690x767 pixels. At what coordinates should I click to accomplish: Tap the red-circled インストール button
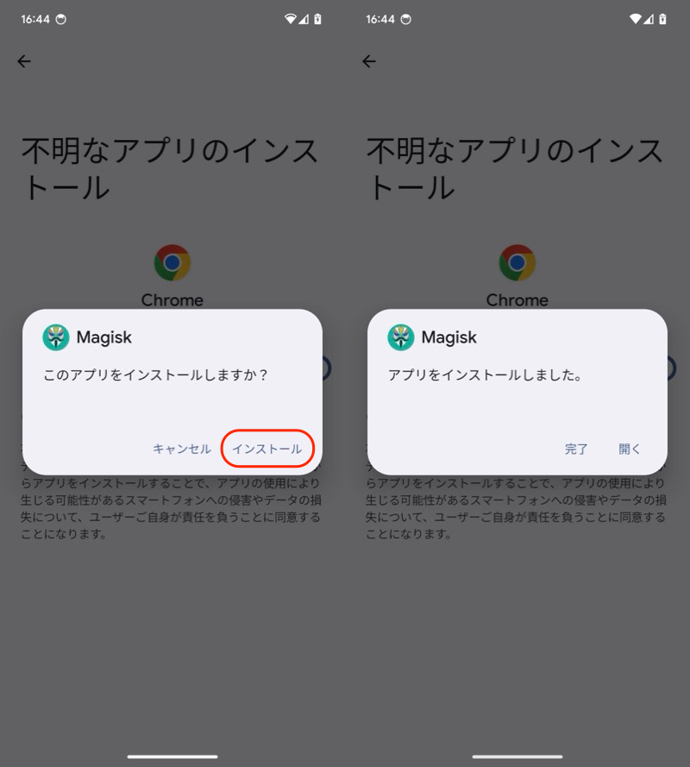[267, 449]
